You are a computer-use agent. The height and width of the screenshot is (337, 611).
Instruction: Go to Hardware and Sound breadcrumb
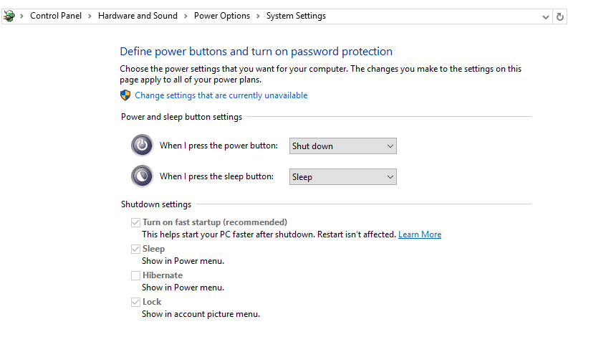point(138,16)
